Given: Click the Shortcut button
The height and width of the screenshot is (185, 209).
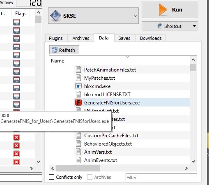Looking at the screenshot, I should tap(170, 26).
